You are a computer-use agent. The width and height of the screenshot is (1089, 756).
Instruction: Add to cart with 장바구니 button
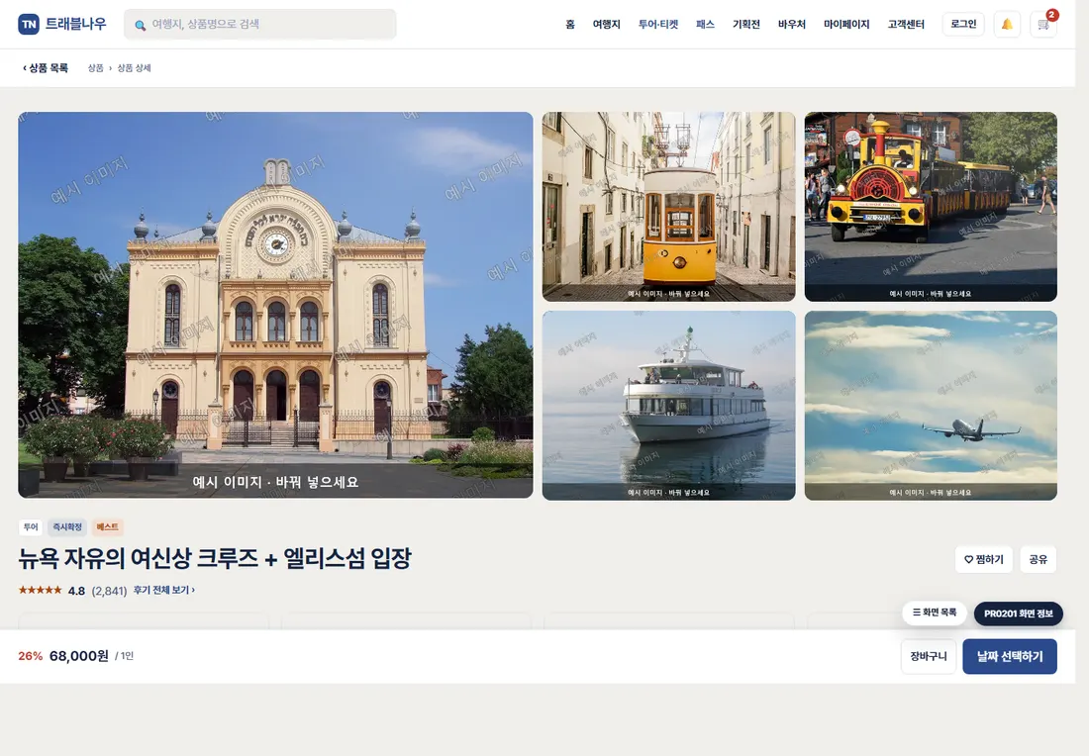pos(929,657)
